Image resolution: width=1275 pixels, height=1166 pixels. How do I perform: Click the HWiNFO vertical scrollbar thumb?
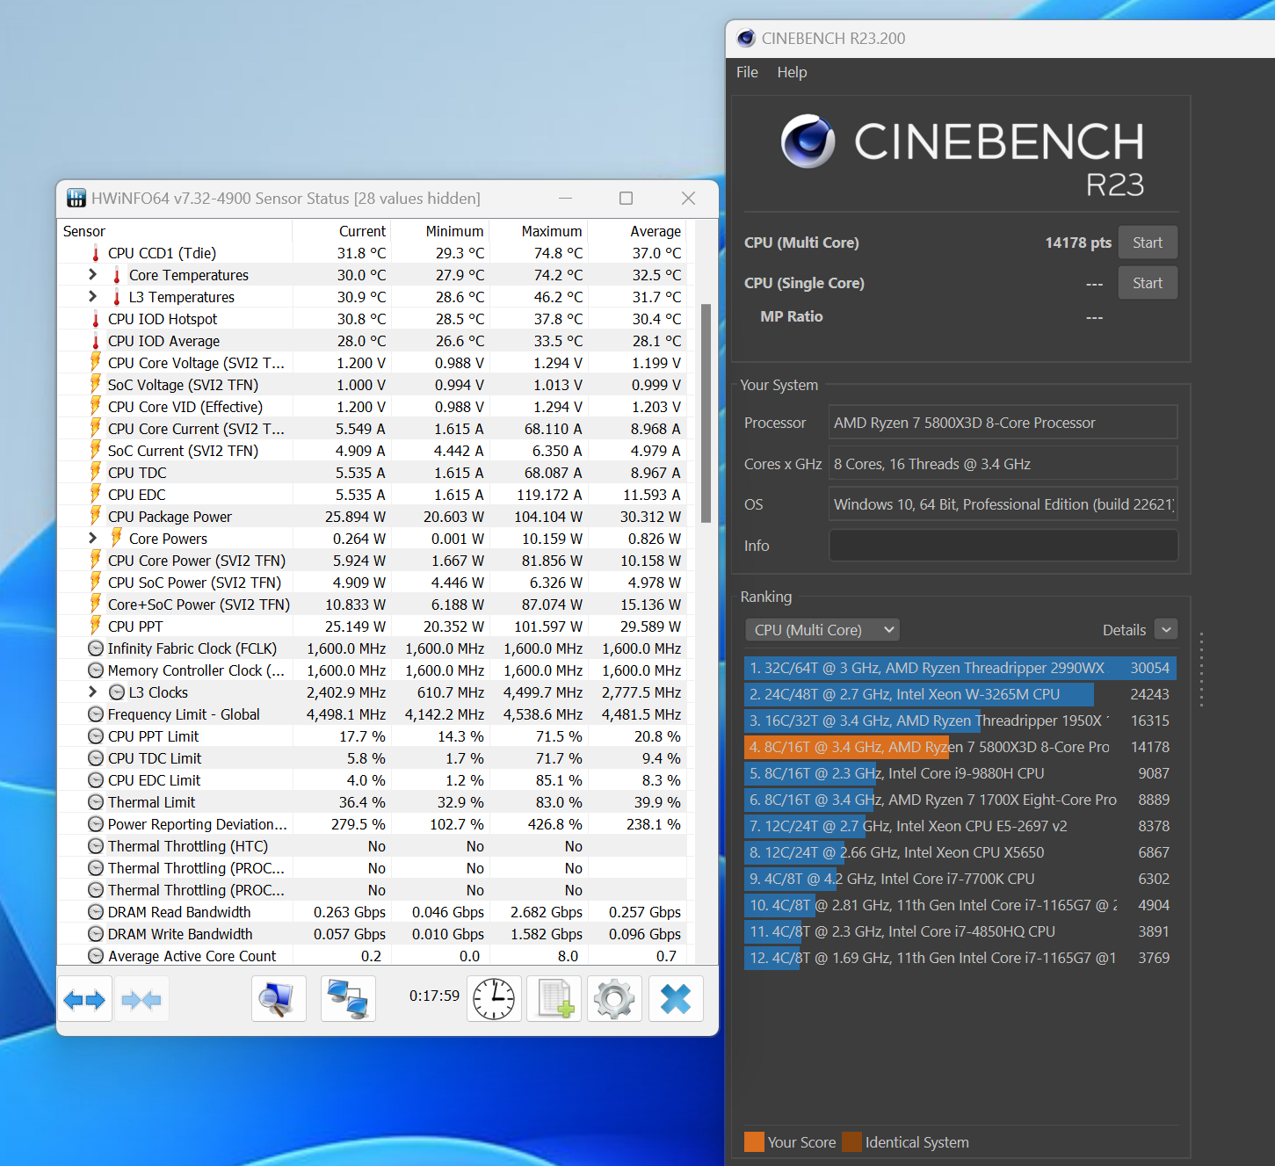(x=706, y=413)
